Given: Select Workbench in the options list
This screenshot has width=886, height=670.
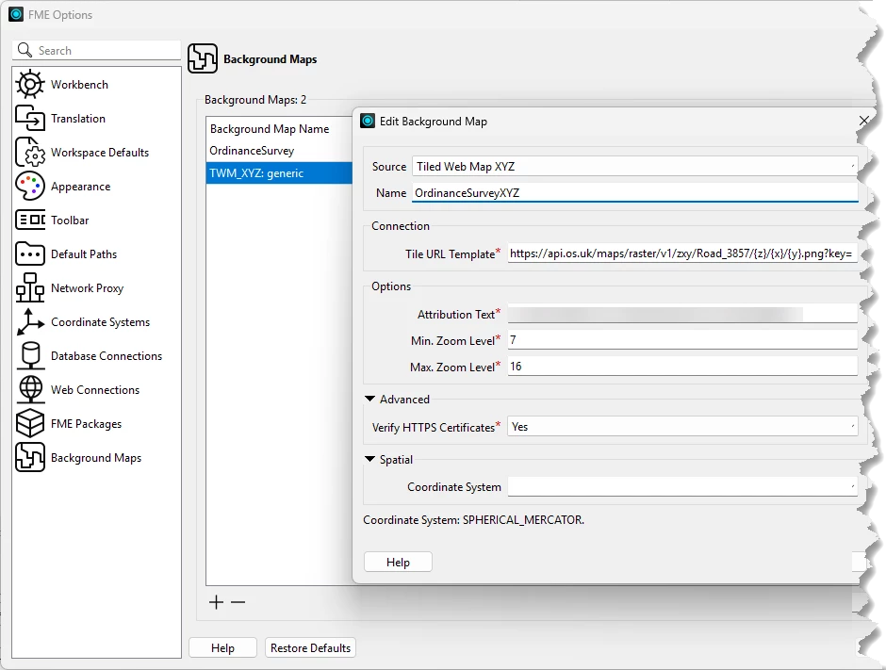Looking at the screenshot, I should 79,85.
